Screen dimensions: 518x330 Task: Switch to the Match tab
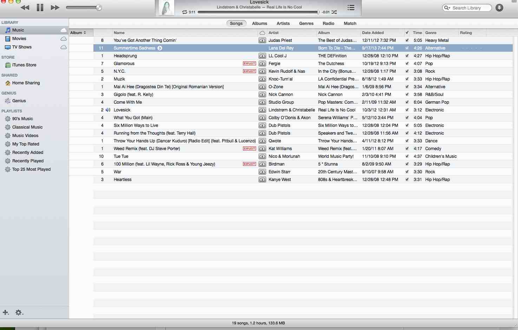tap(350, 24)
